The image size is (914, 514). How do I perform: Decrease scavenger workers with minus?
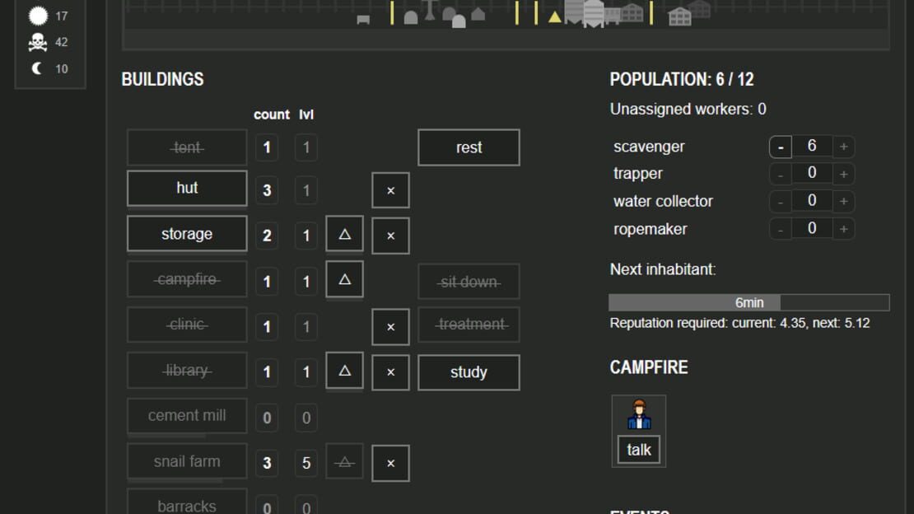(x=781, y=147)
